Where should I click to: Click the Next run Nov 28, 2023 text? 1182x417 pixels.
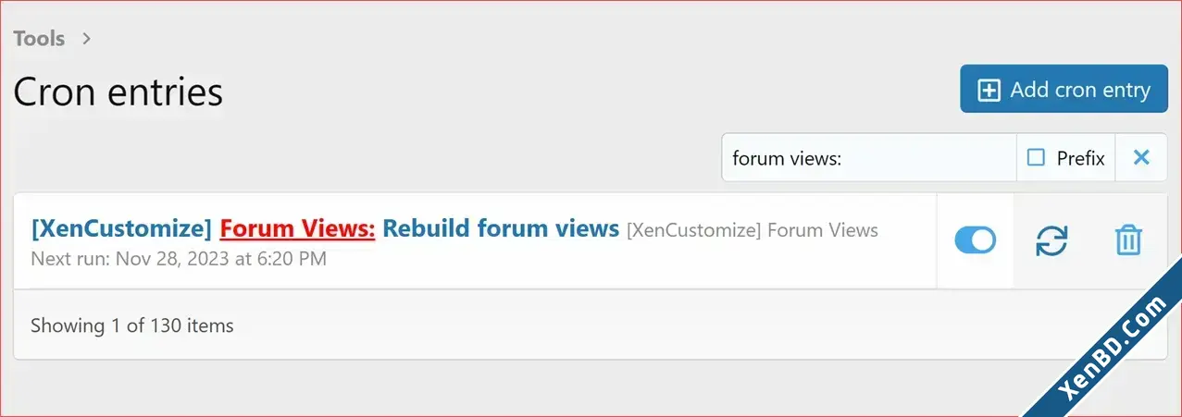(179, 259)
